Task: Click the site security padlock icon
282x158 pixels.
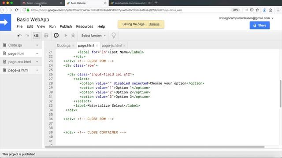Action: pos(28,10)
